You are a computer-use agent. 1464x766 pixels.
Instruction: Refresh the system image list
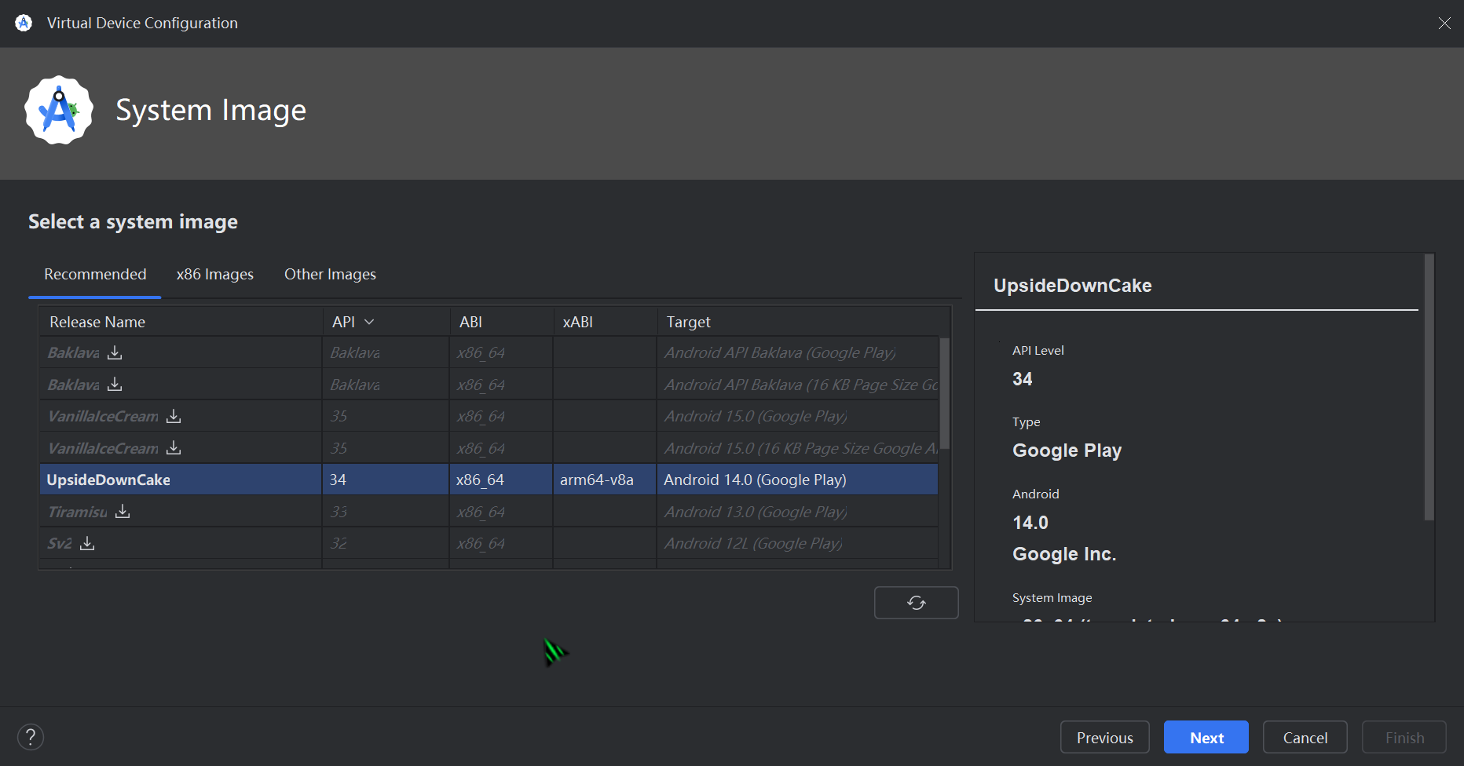pyautogui.click(x=916, y=603)
